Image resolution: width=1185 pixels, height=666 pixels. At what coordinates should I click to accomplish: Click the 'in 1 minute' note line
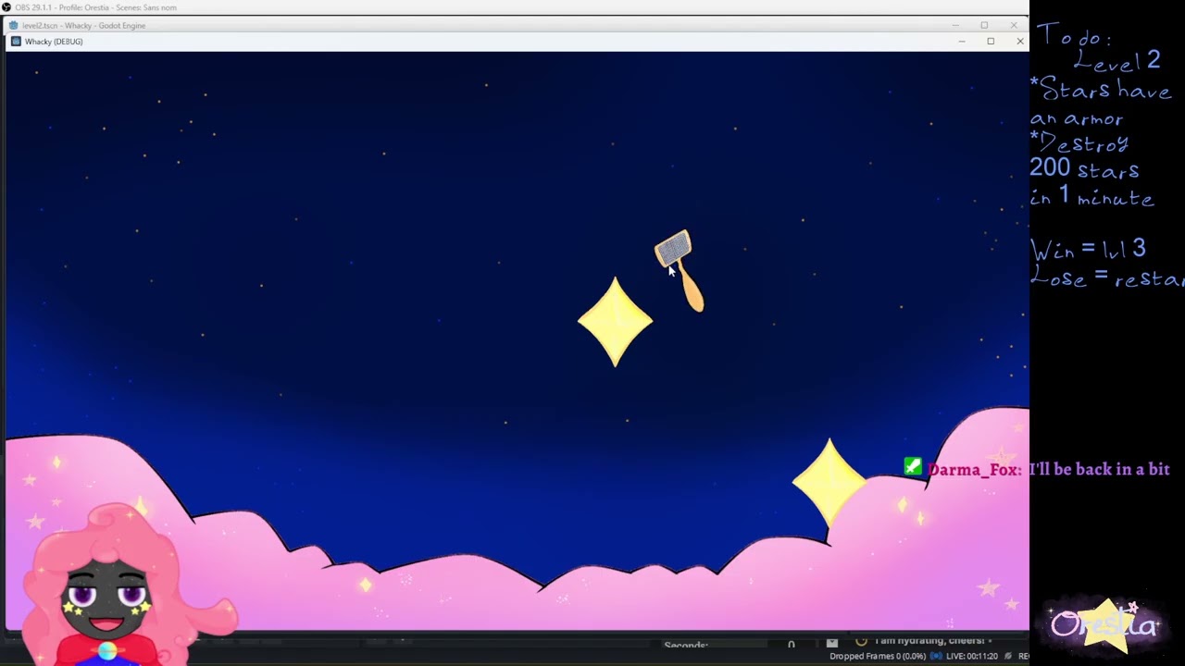(1091, 196)
